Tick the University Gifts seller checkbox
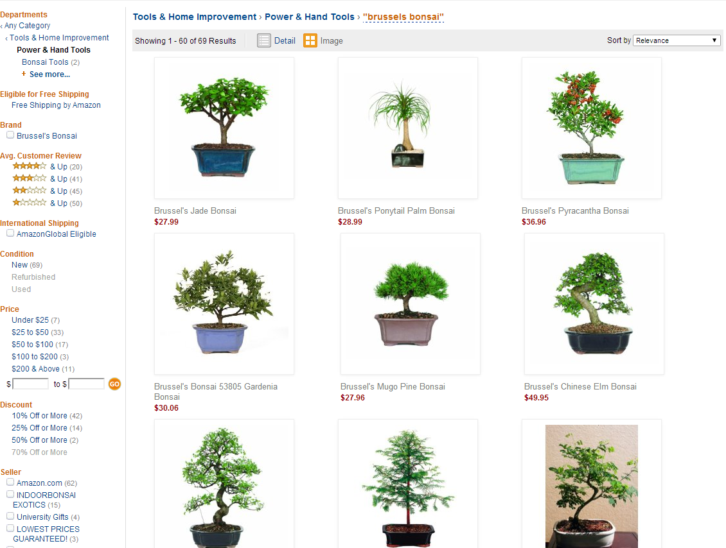This screenshot has height=548, width=726. pyautogui.click(x=10, y=516)
